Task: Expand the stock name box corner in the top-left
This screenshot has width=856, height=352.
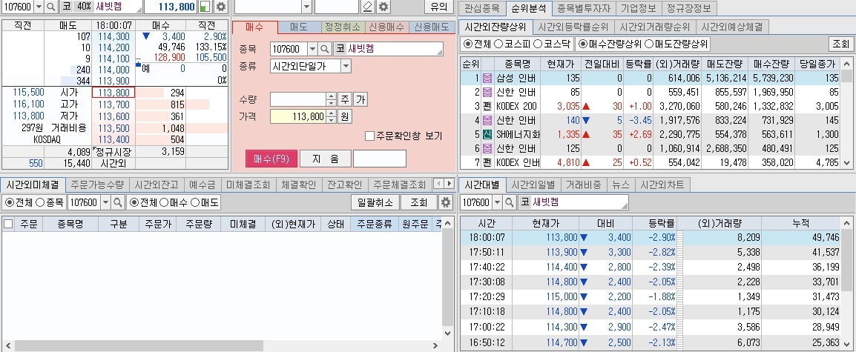Action: [x=139, y=10]
